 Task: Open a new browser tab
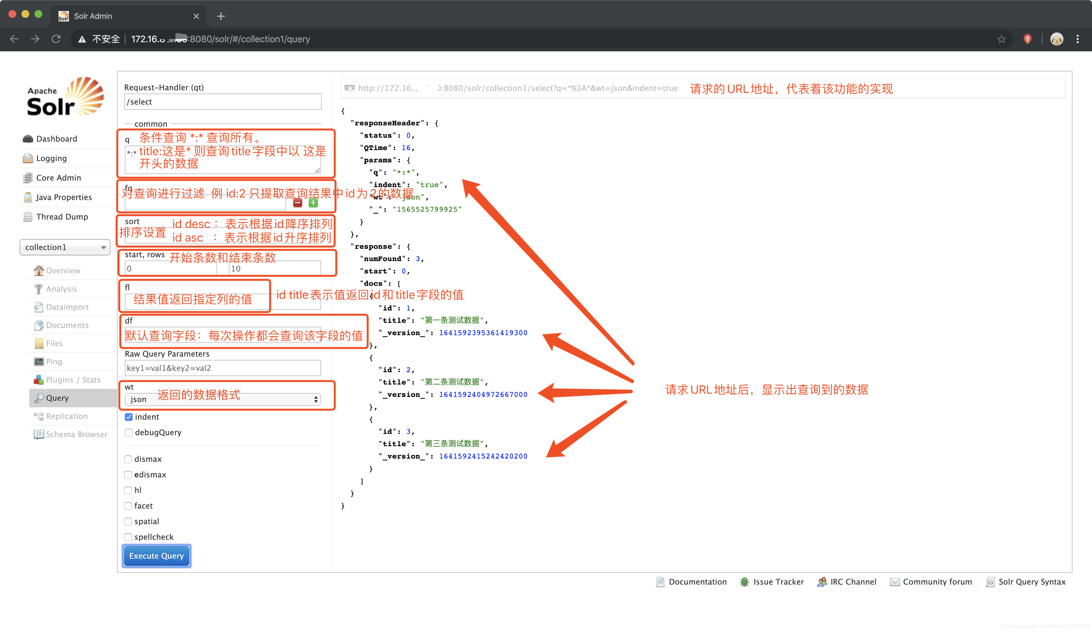tap(221, 17)
